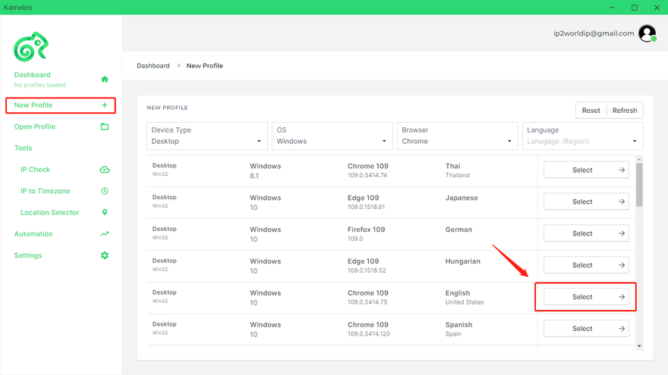The width and height of the screenshot is (668, 375).
Task: Click the Dashboard home icon
Action: tap(105, 79)
